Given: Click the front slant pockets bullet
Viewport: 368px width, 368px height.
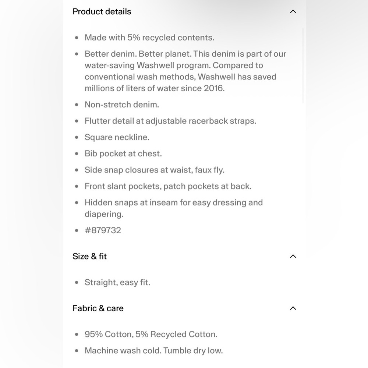Looking at the screenshot, I should (x=168, y=186).
